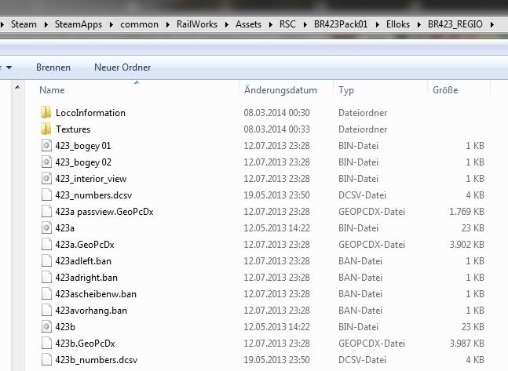Image resolution: width=508 pixels, height=371 pixels.
Task: Select the file name 423b_numbers.dcsv
Action: [97, 360]
